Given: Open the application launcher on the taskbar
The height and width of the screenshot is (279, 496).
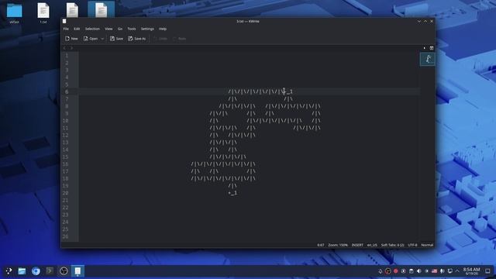Looking at the screenshot, I should coord(9,271).
